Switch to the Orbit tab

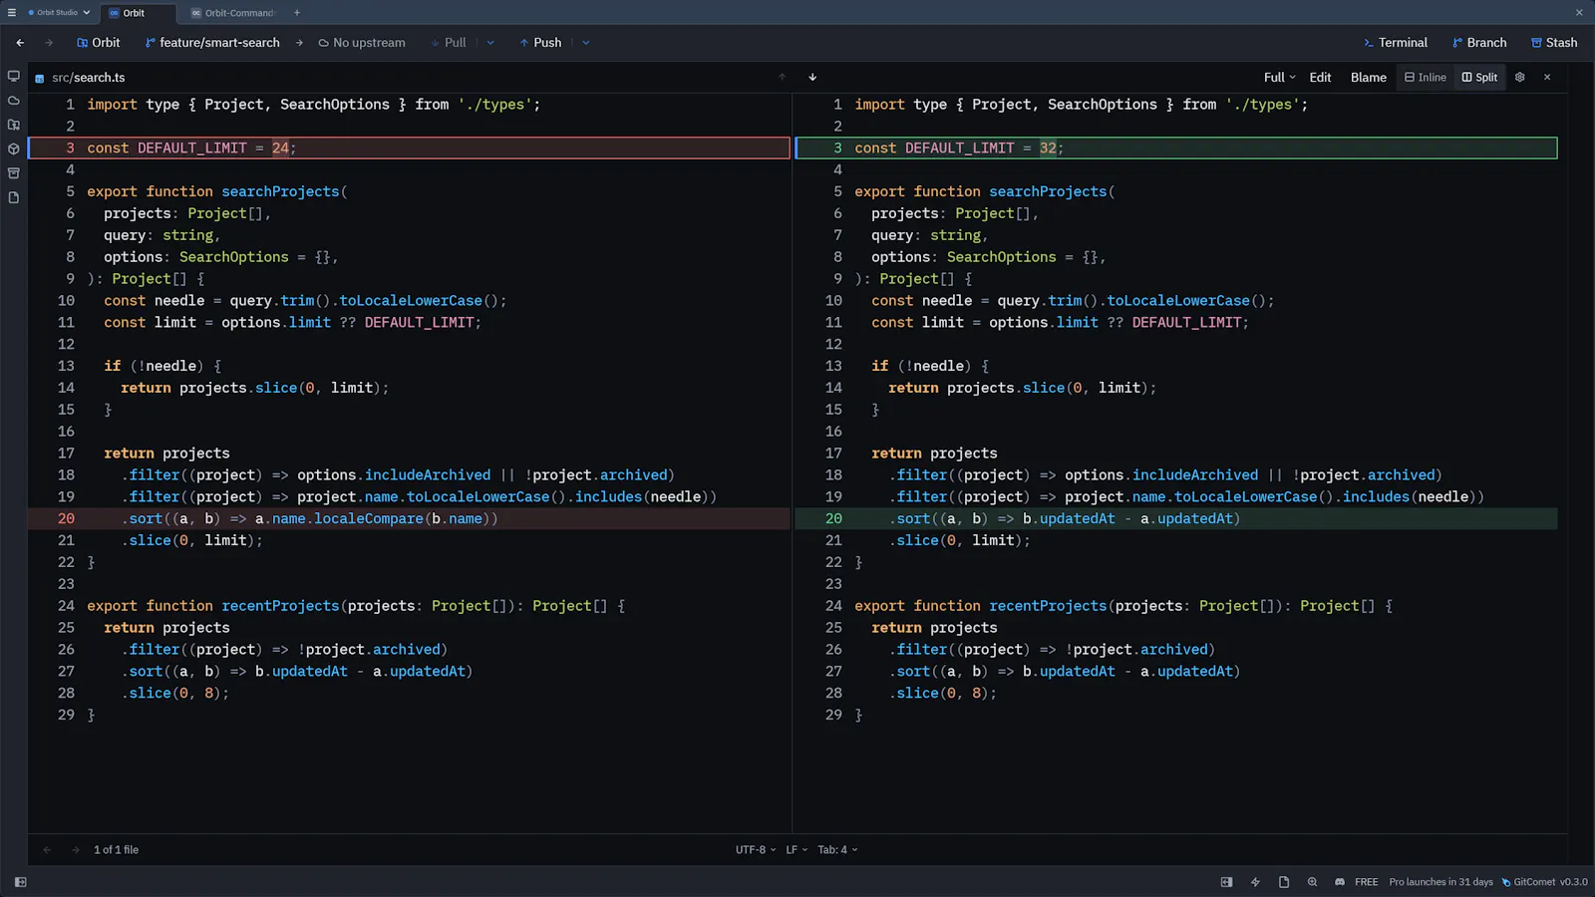click(138, 13)
